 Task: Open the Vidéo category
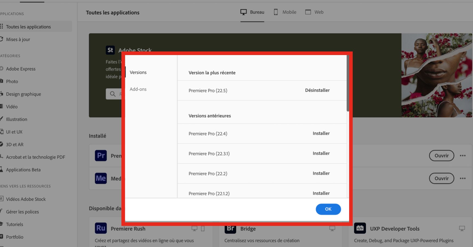coord(12,107)
